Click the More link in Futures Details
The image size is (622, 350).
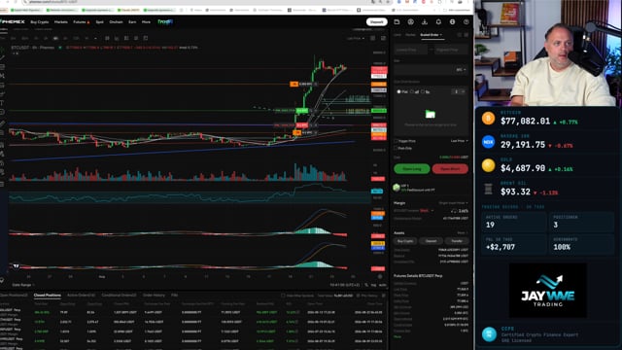[397, 337]
